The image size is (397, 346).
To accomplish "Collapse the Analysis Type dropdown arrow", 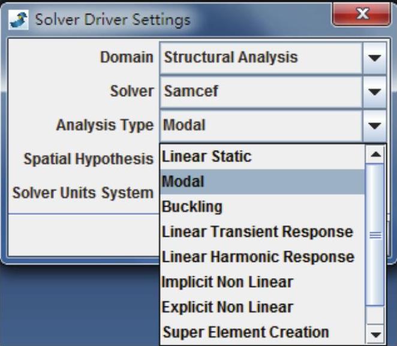I will point(375,126).
